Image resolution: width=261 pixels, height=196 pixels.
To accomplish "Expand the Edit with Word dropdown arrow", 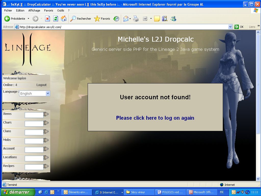I will [x=151, y=19].
